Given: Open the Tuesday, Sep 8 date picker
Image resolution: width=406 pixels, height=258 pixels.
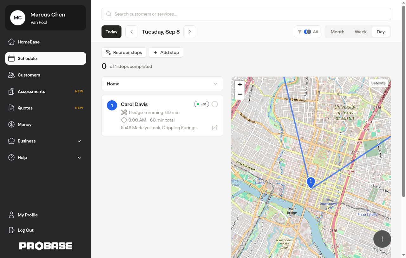Looking at the screenshot, I should pos(161,32).
